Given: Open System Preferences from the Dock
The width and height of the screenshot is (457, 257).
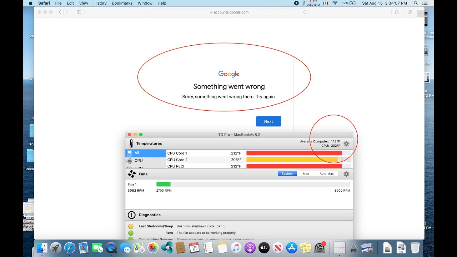Looking at the screenshot, I should pyautogui.click(x=319, y=247).
